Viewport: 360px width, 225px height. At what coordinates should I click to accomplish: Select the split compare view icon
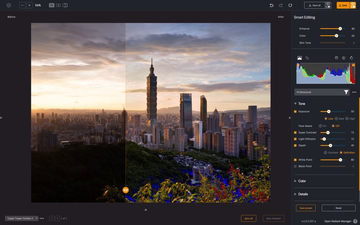pos(65,5)
